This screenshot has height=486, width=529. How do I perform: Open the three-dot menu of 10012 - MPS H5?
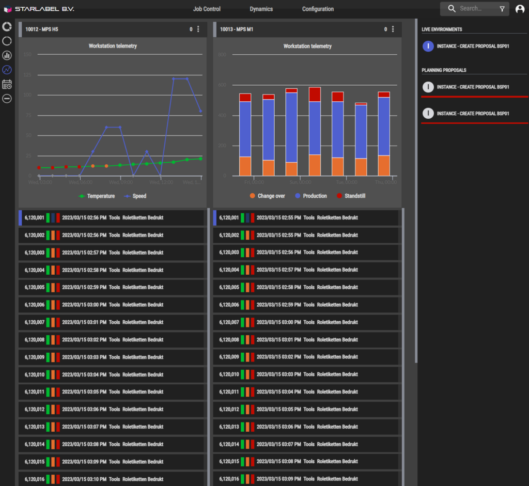click(x=198, y=29)
